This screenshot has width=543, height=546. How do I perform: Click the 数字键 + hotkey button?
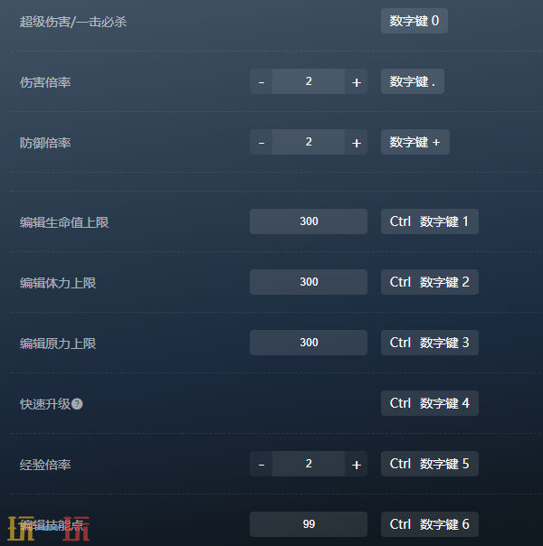415,142
